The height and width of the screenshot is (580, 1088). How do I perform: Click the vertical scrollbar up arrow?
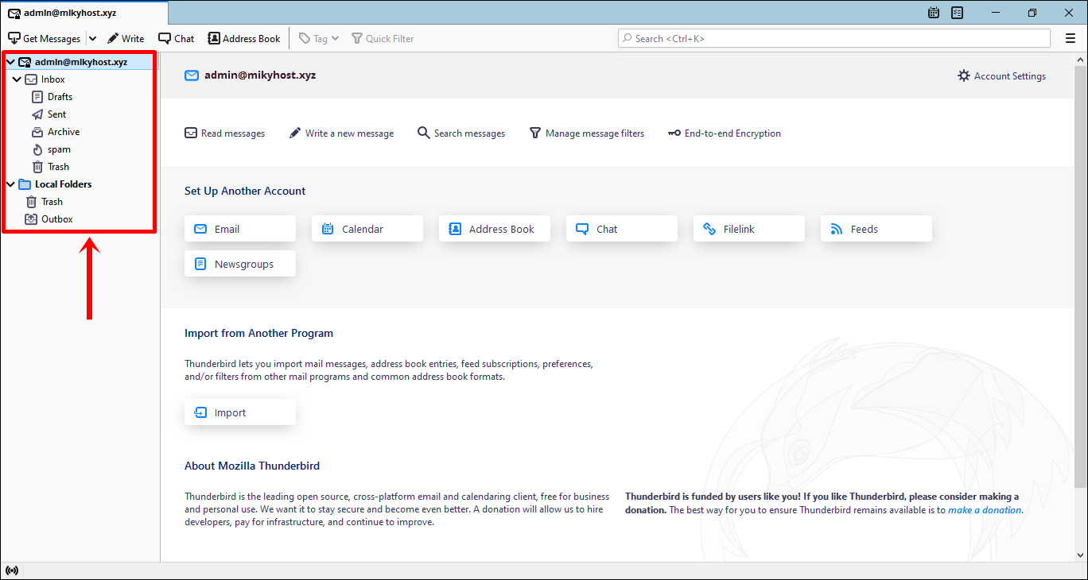pos(1082,60)
